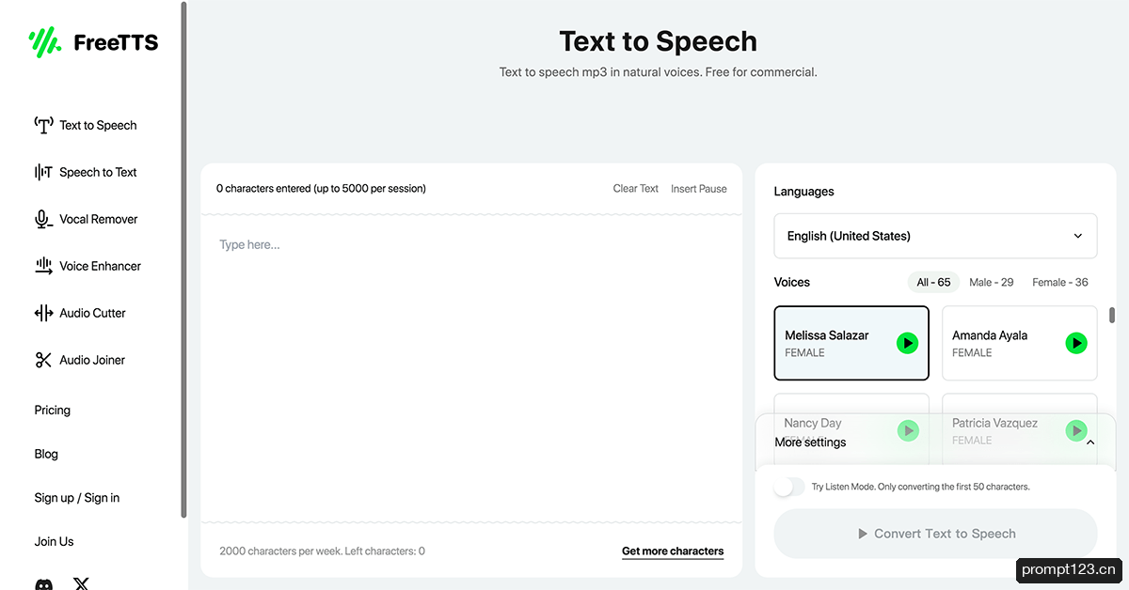
Task: Click the sidebar scrollbar
Action: 184,259
